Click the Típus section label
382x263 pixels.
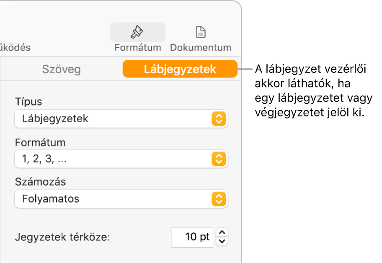(x=28, y=102)
